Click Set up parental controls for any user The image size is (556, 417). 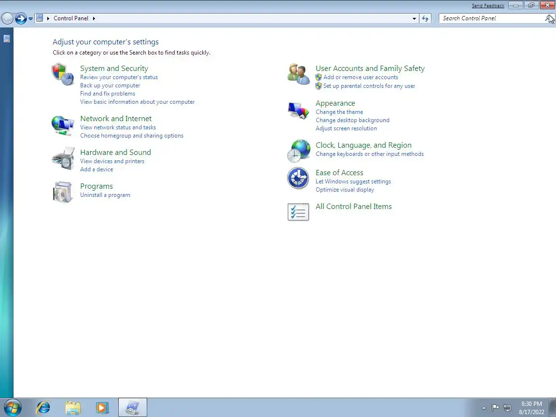pos(370,86)
